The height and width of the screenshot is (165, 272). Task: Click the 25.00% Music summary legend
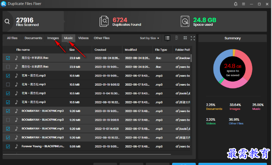tap(258, 107)
